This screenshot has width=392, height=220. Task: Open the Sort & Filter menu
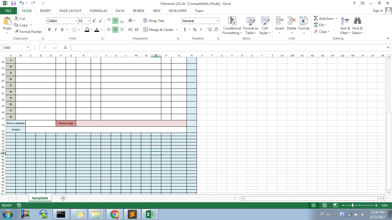click(345, 26)
